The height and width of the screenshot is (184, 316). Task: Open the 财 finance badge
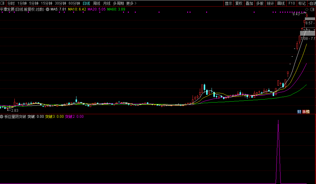(299, 112)
